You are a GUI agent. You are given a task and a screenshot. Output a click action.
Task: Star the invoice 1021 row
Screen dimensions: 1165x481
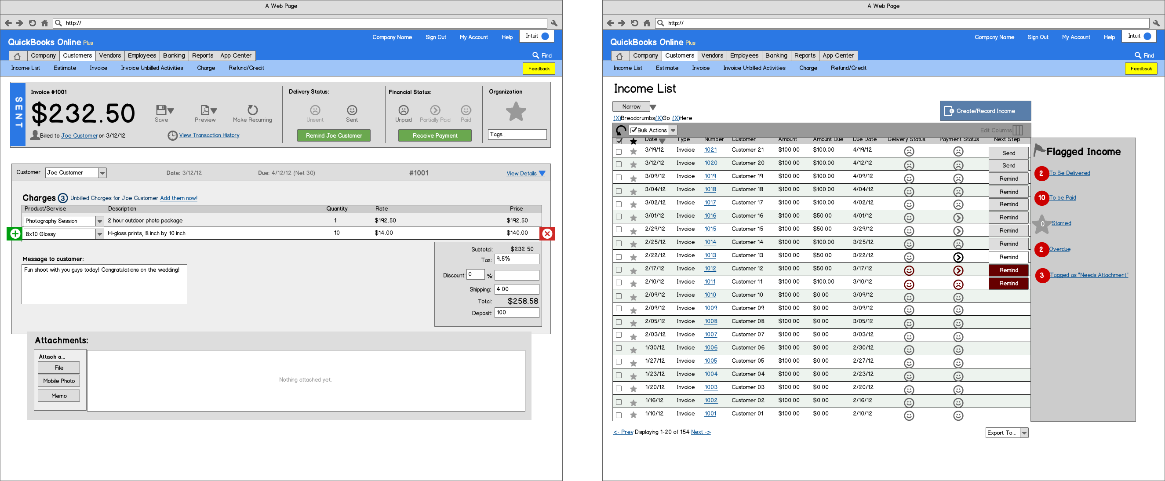click(x=633, y=151)
